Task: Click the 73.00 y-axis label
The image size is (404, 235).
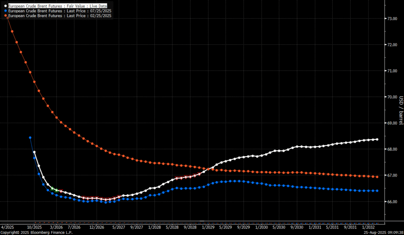Action: (392, 19)
